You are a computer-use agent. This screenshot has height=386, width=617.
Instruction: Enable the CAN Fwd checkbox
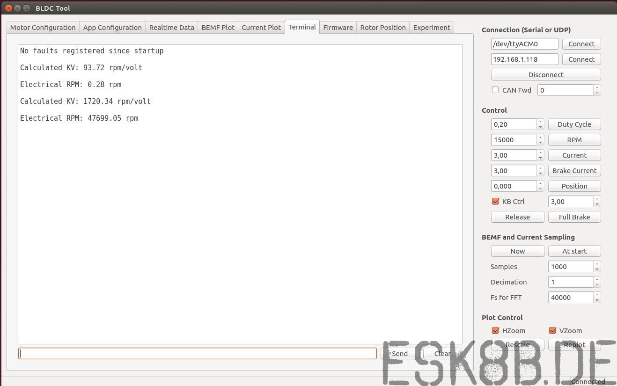point(495,90)
